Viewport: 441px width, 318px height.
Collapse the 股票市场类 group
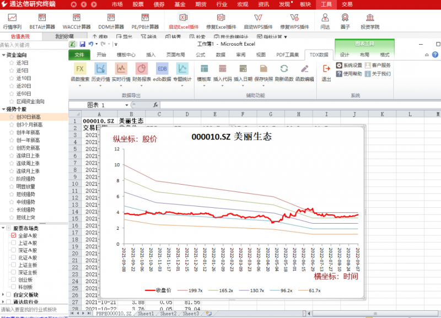[x=3, y=228]
